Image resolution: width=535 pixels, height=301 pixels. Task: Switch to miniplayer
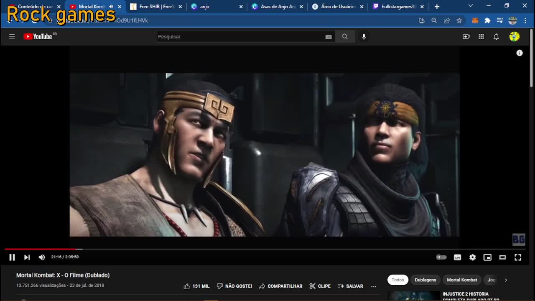pos(487,257)
